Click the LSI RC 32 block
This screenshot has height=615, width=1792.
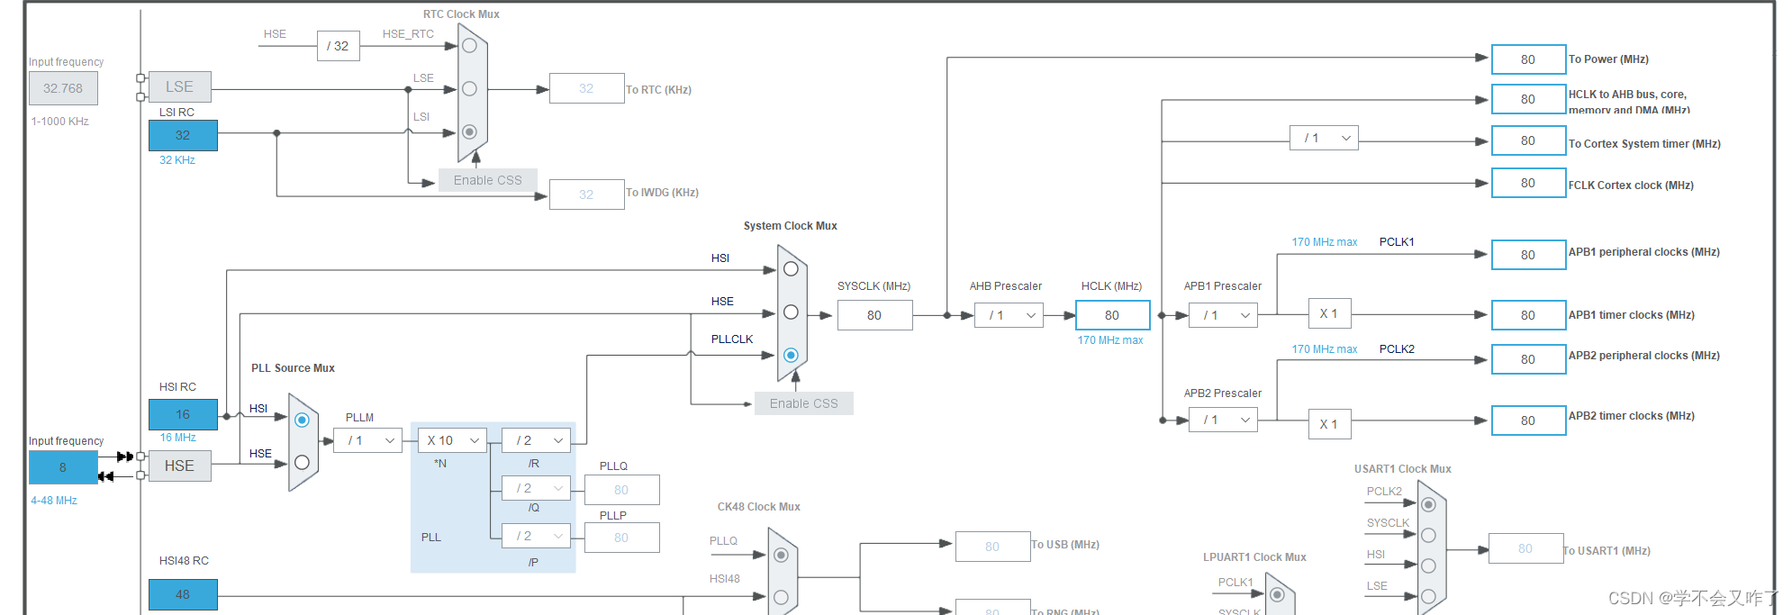183,135
